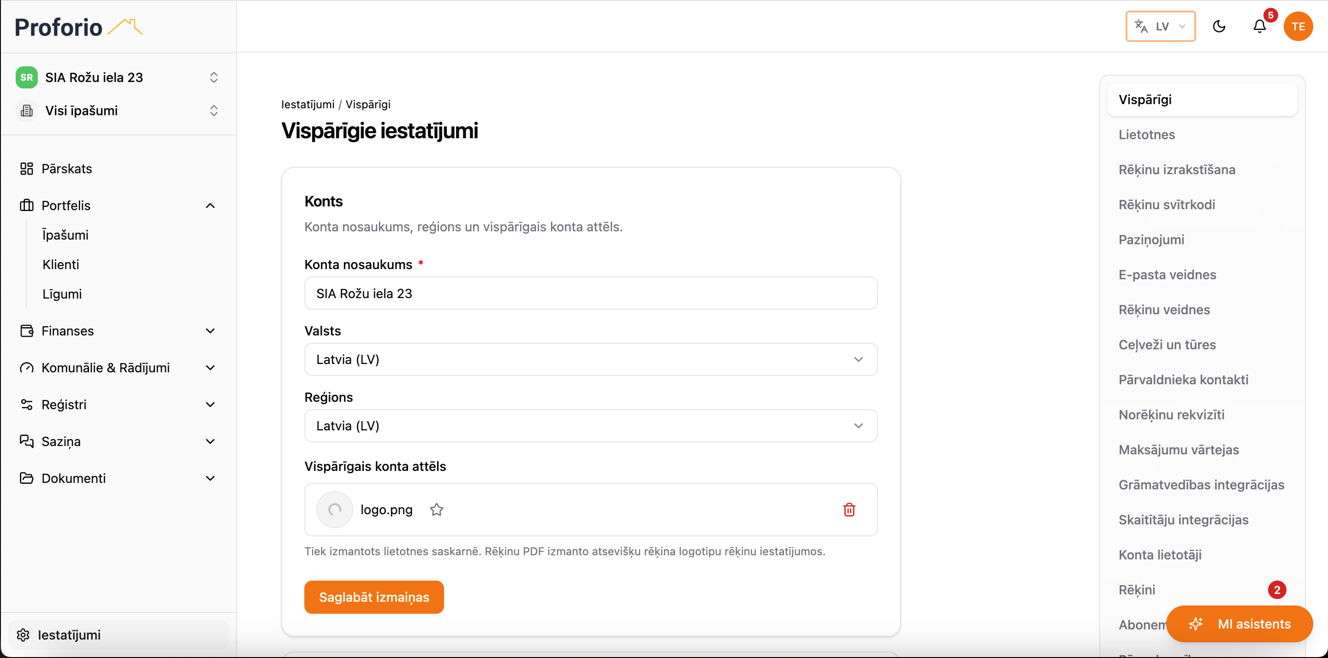Image resolution: width=1328 pixels, height=658 pixels.
Task: Focus the Konta nosaukums input field
Action: pyautogui.click(x=591, y=293)
